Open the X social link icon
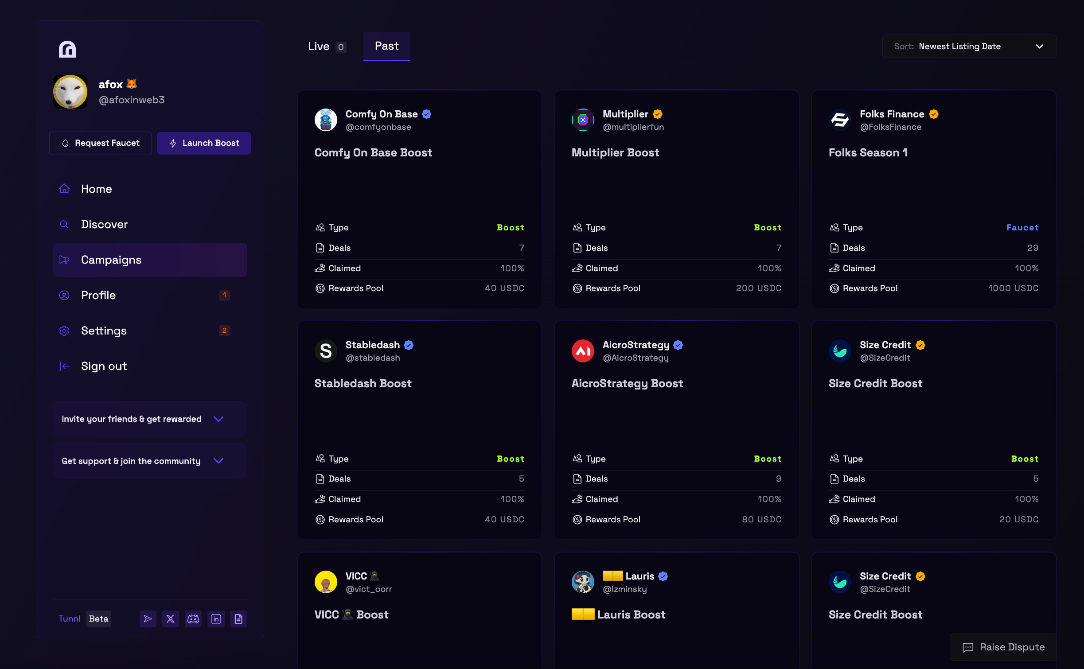 click(x=170, y=619)
